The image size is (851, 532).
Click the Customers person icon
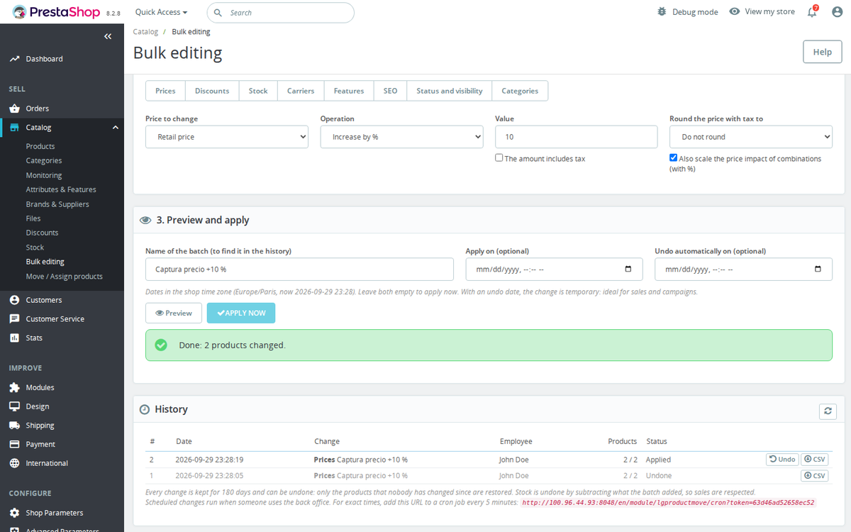[14, 300]
